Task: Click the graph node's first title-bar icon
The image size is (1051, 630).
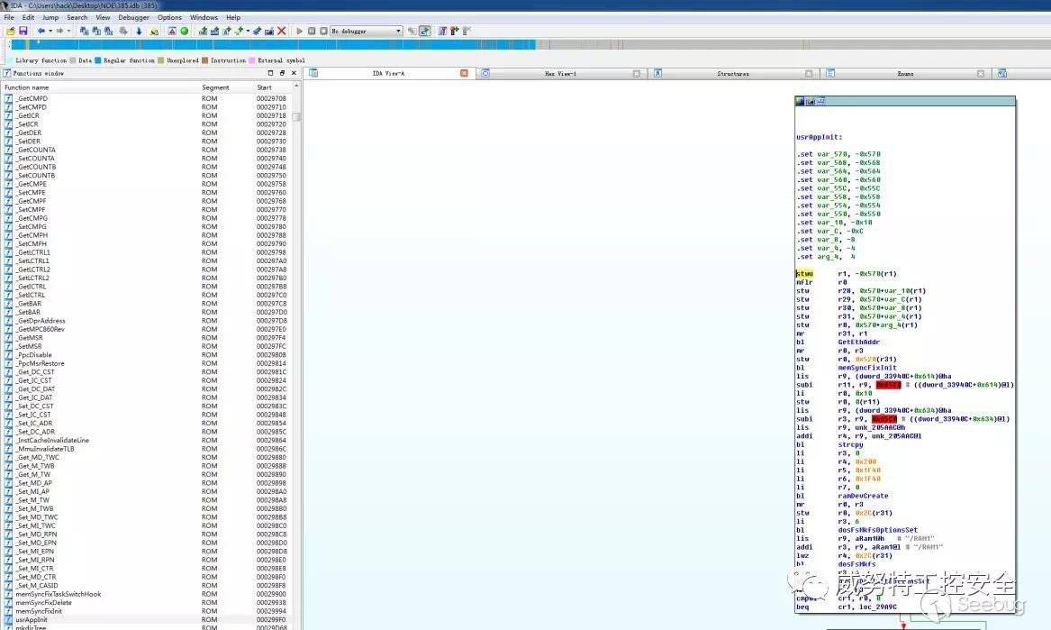Action: pos(800,101)
